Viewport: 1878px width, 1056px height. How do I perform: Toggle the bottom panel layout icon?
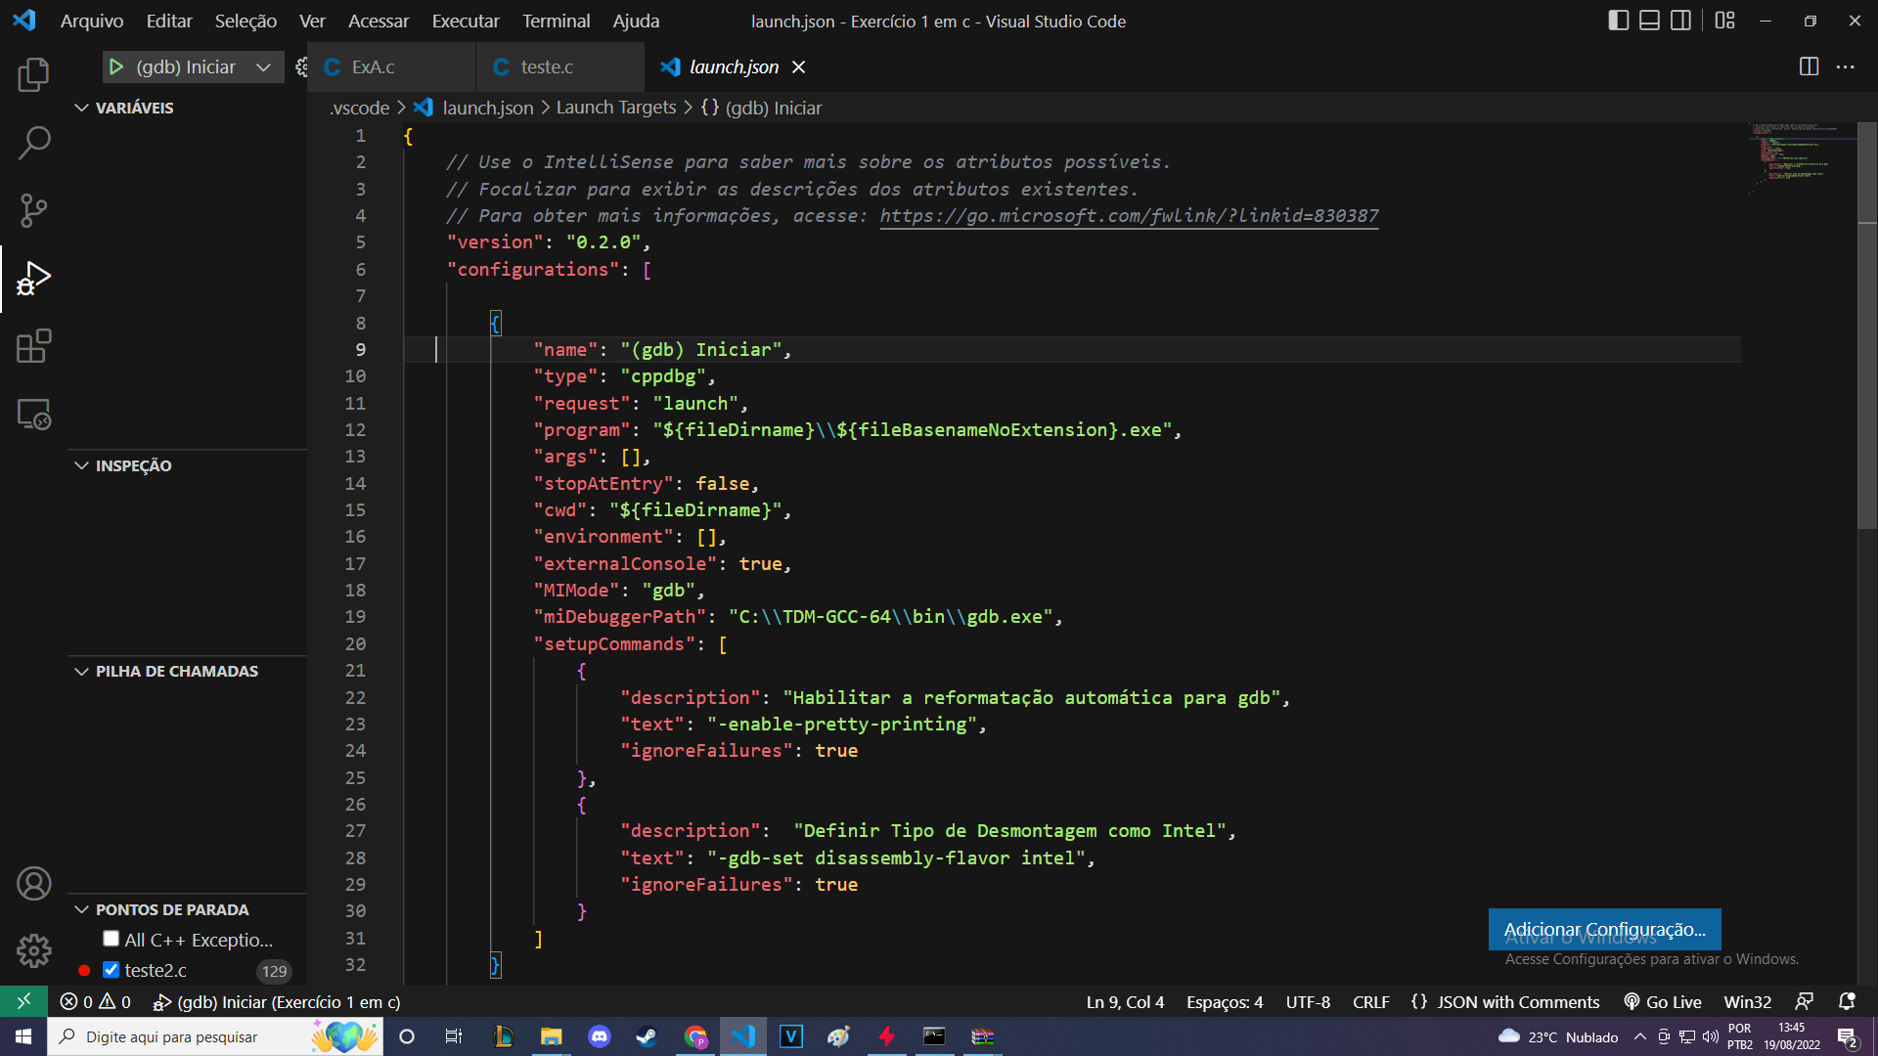[1649, 21]
